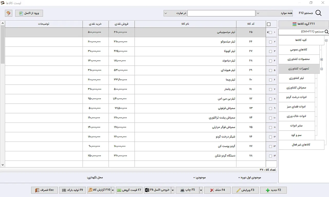
Task: Check the row checkbox for تیلر هیوندای
Action: point(270,70)
